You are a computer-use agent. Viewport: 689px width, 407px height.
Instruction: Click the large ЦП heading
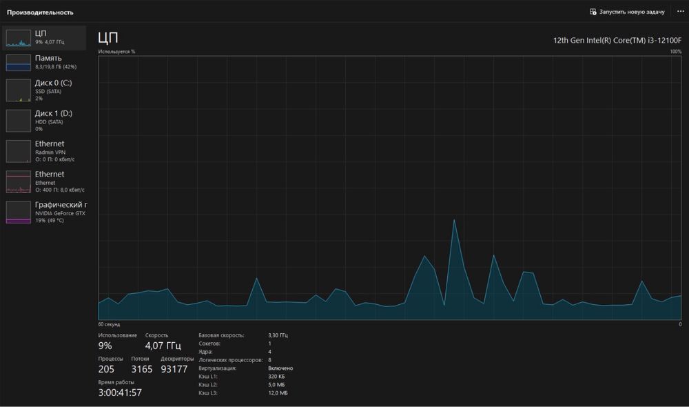click(107, 37)
